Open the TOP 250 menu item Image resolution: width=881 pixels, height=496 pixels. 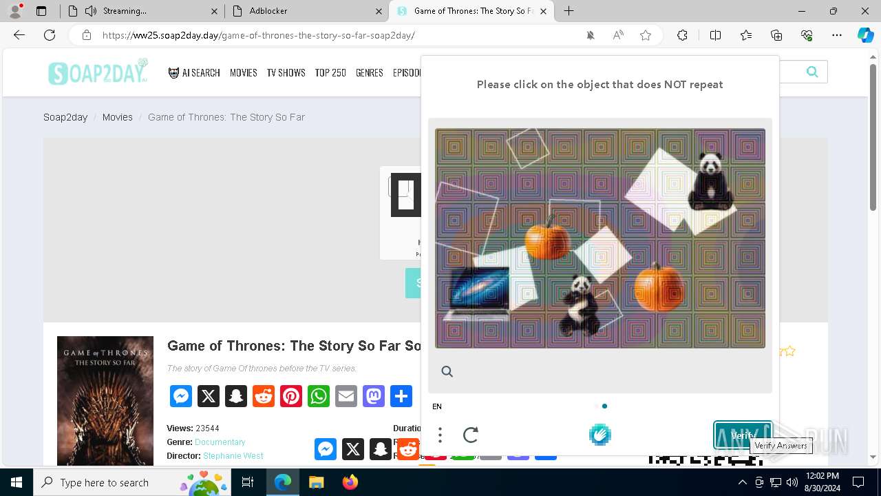330,72
